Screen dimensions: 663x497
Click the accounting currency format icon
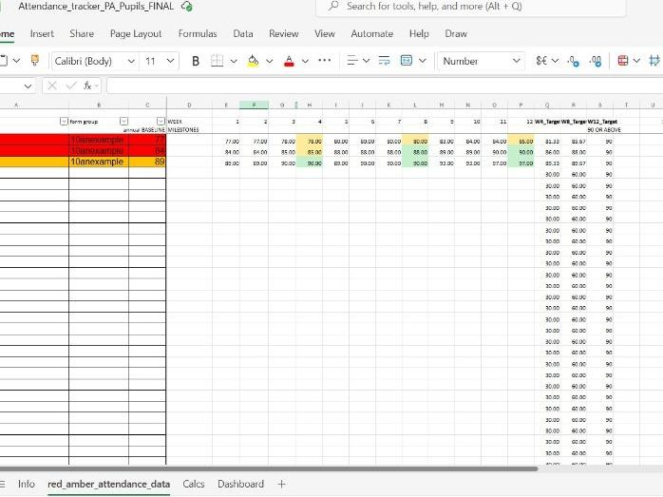click(x=541, y=61)
